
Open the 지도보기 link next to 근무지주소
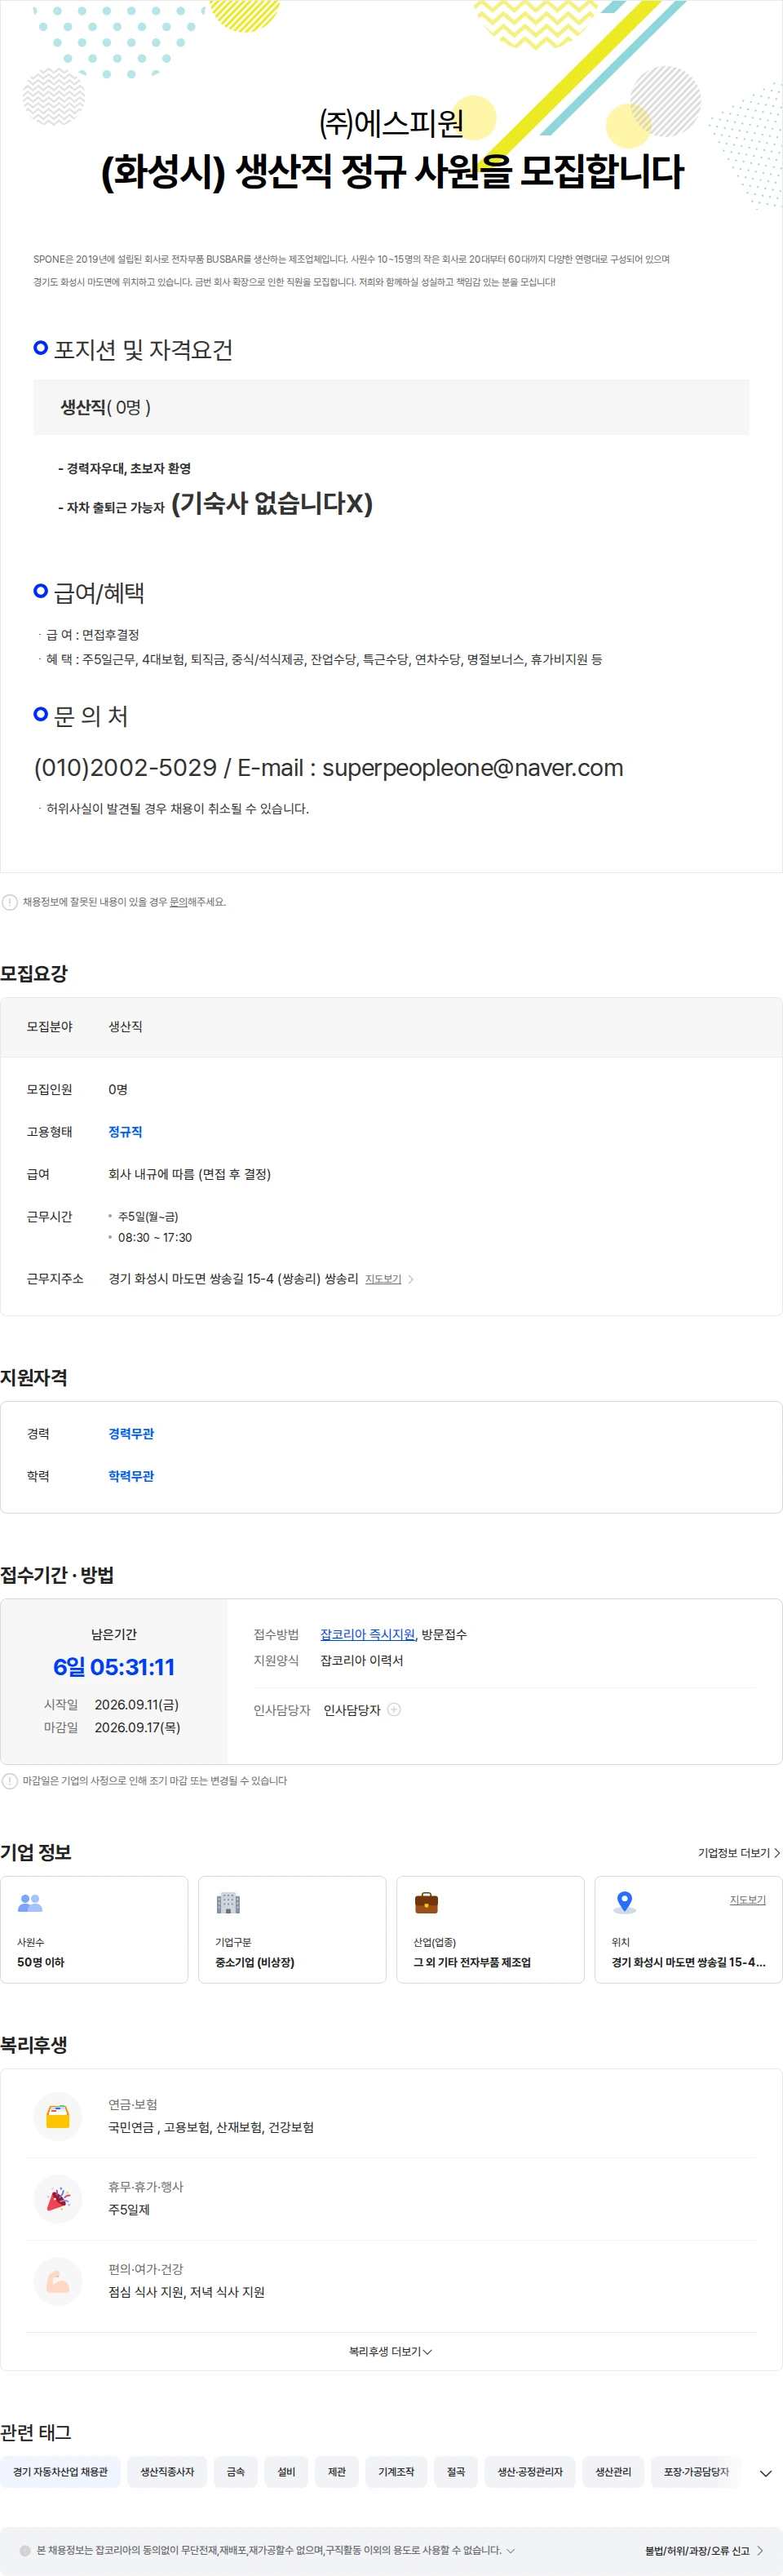pos(383,1279)
